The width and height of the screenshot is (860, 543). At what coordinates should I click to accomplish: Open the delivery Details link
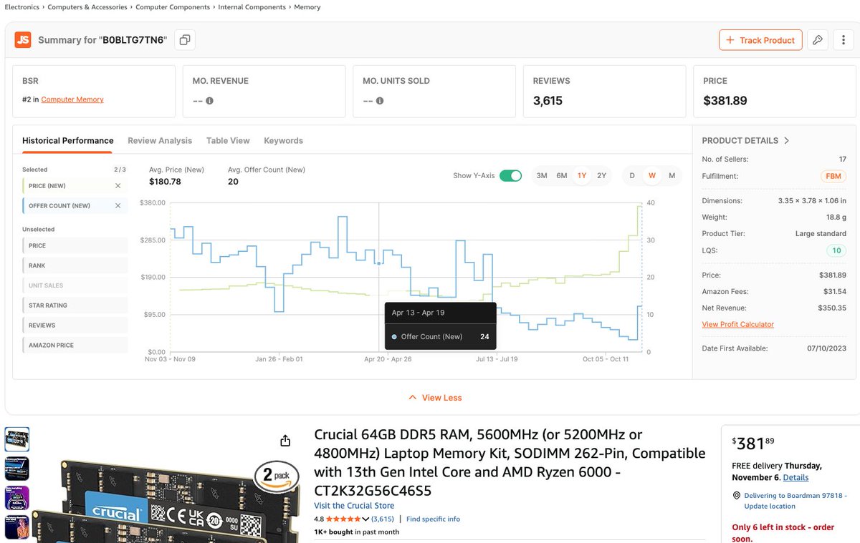[x=795, y=477]
